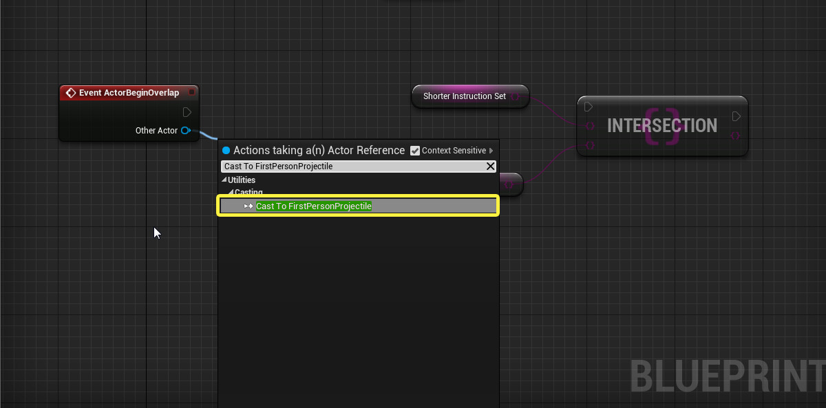Collapse the Utilities category
The width and height of the screenshot is (826, 408).
tap(224, 180)
